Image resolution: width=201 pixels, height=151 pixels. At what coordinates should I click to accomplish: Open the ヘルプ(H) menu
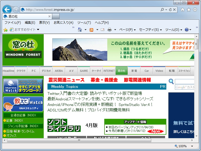point(102,23)
